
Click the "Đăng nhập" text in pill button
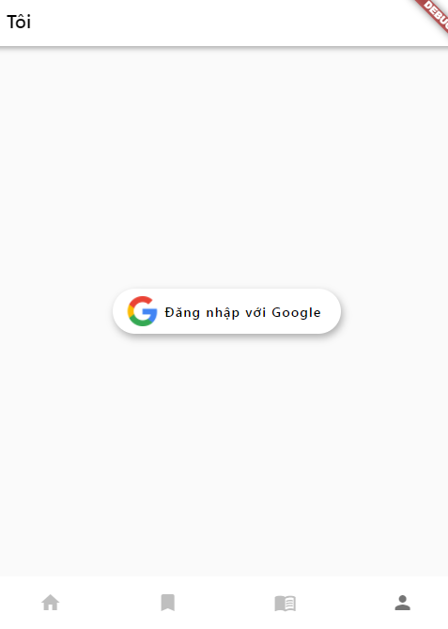click(202, 312)
